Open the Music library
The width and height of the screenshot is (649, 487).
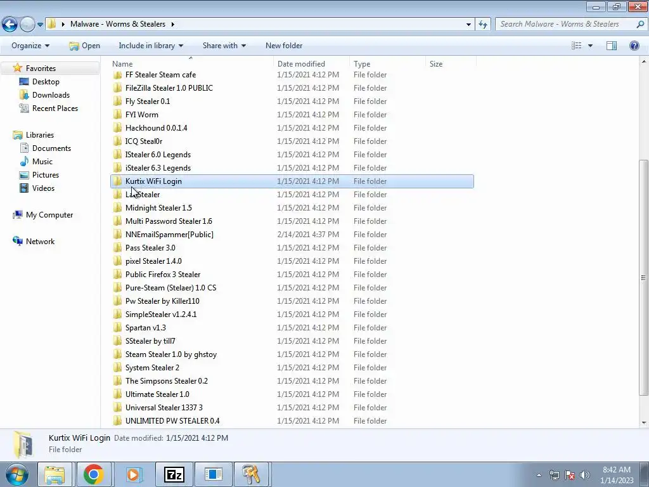click(42, 162)
